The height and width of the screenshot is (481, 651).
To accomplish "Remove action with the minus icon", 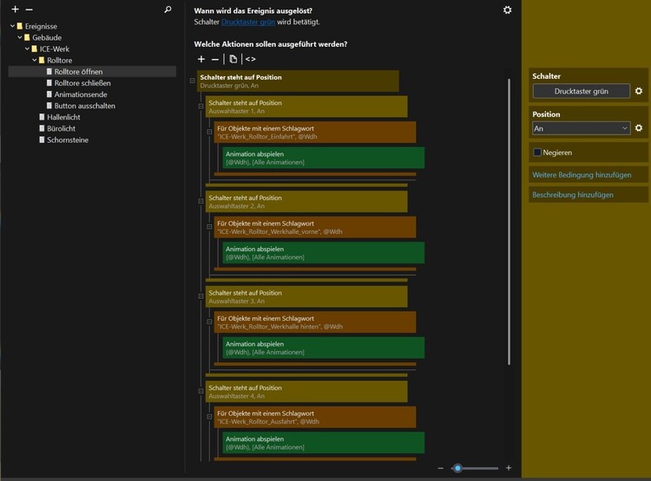I will (215, 59).
